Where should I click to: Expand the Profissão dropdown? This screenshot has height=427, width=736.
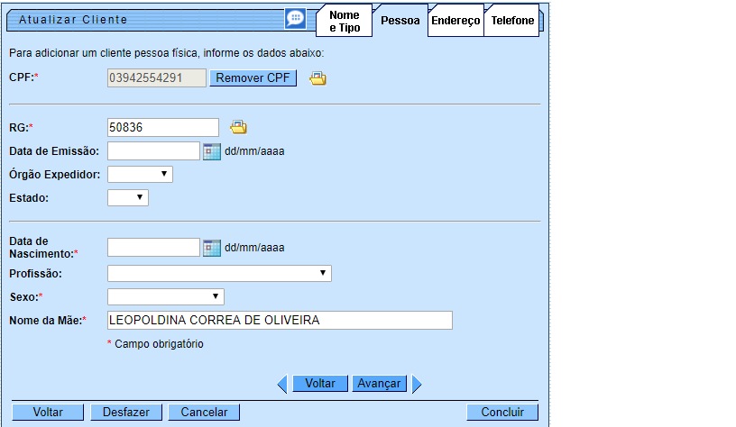[219, 273]
